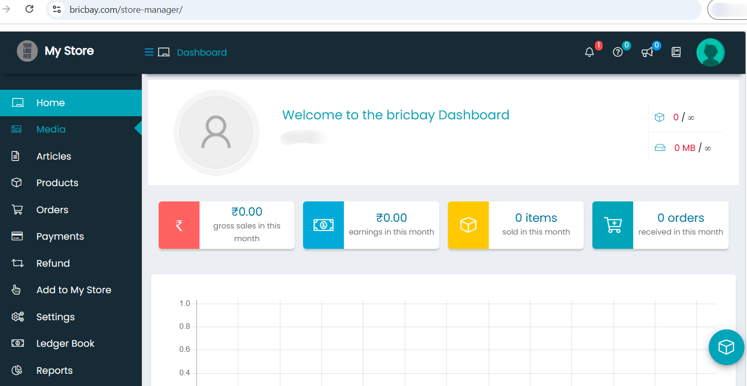Click the red rupee gross sales icon
The width and height of the screenshot is (747, 386).
[179, 225]
